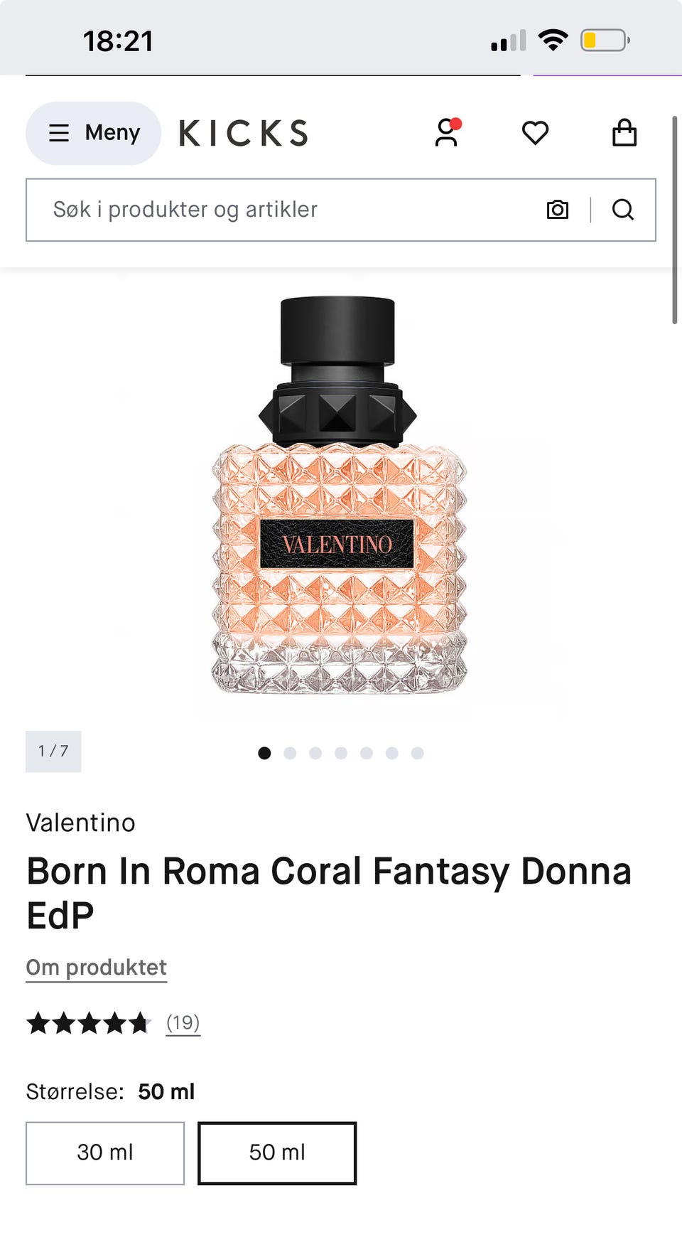Show second product image via dot
Screen dimensions: 682x1247
pos(290,753)
